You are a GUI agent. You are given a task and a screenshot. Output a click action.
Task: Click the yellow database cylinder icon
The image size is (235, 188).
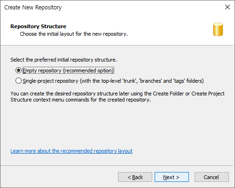(x=218, y=30)
